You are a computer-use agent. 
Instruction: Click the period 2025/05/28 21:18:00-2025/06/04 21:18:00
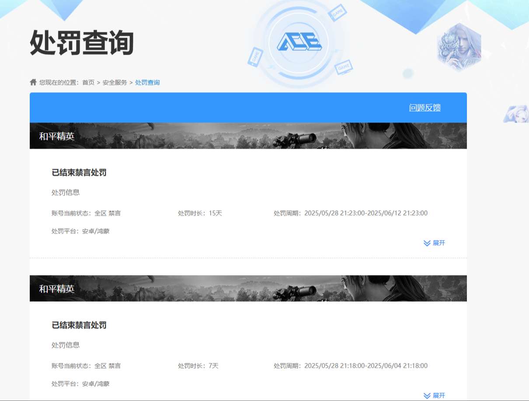click(x=366, y=366)
